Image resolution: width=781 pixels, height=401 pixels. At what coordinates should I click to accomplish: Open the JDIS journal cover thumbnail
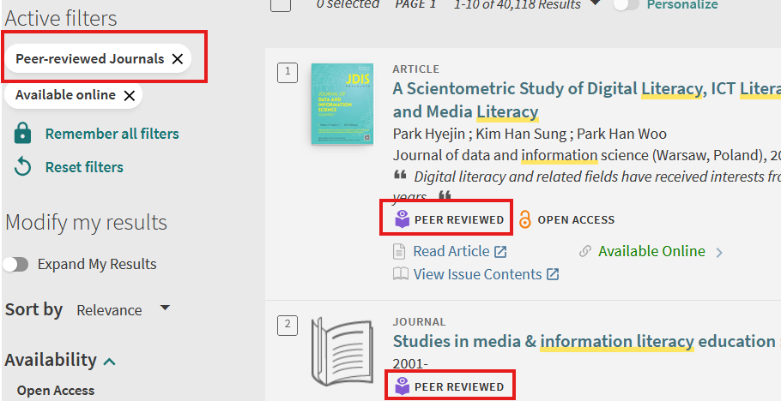[x=342, y=104]
